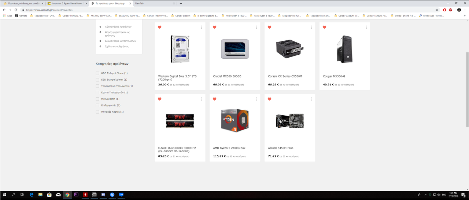
Task: Unfavorite AMD Ryzen 5 2400G Box heart
Action: (215, 99)
